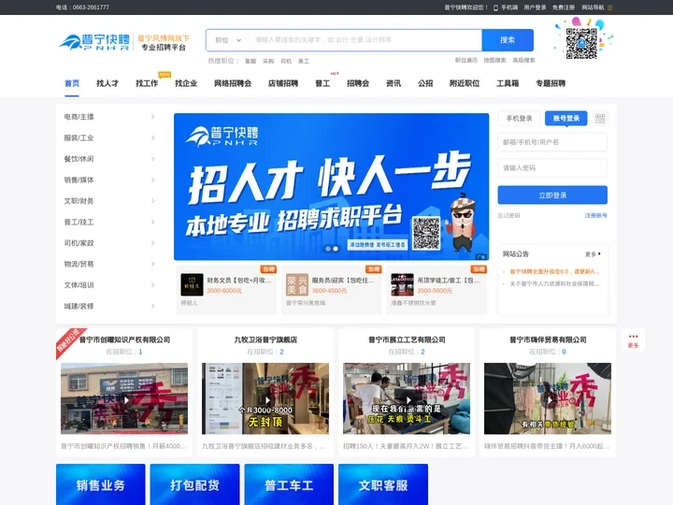This screenshot has height=505, width=673.
Task: Expand the 餐饮/休闲 category
Action: click(x=109, y=159)
